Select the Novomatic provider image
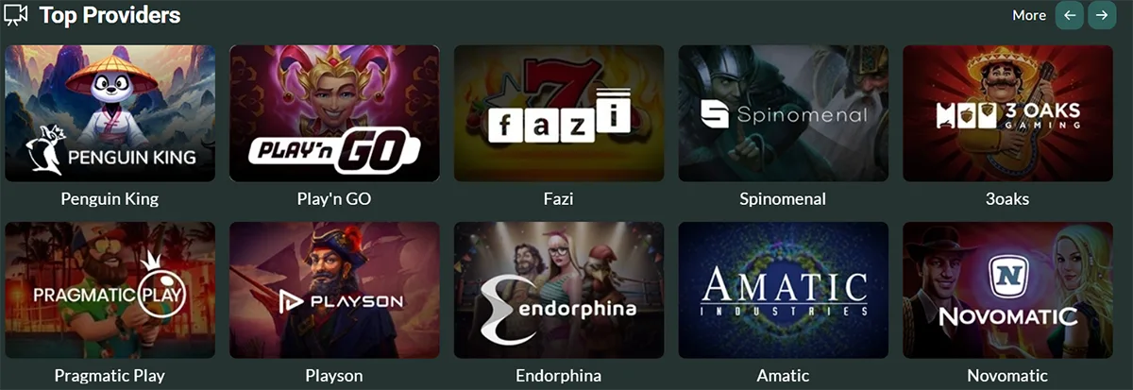This screenshot has width=1133, height=390. pos(1007,290)
